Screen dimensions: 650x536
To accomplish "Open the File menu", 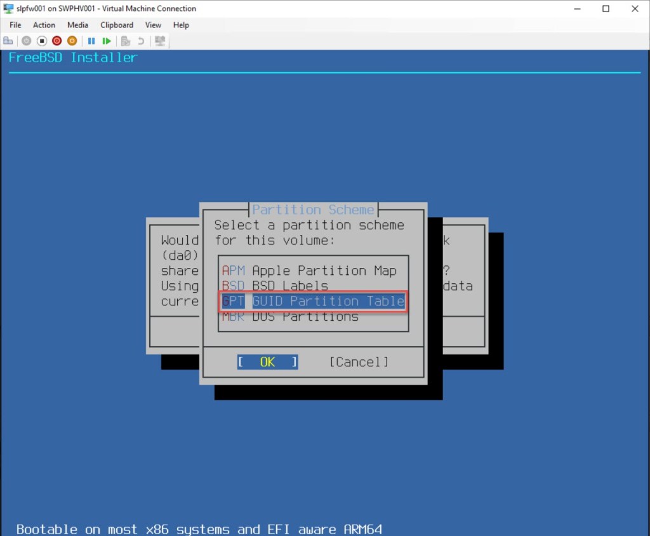I will (15, 25).
